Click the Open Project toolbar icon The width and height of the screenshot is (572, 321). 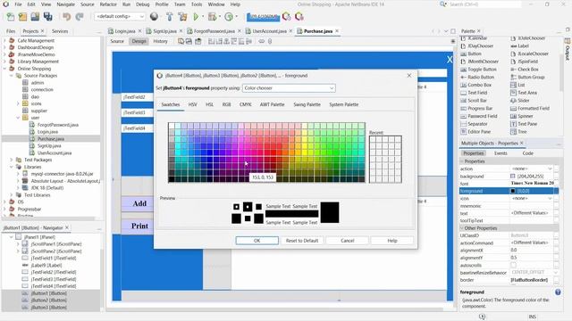(35, 17)
